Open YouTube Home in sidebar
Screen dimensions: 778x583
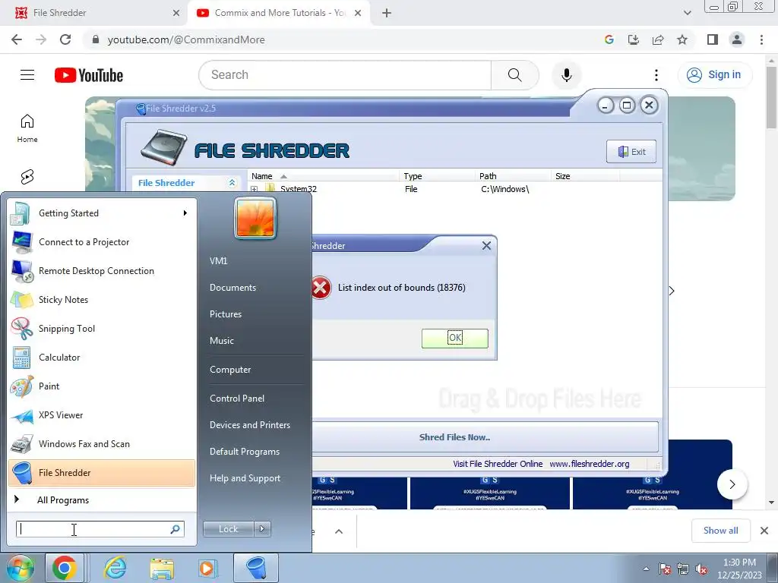(x=27, y=128)
